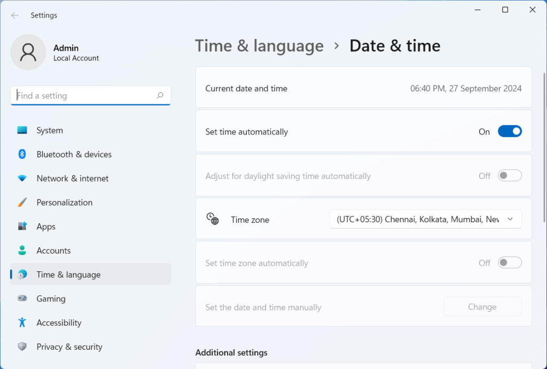This screenshot has height=369, width=547.
Task: Click the vertical scrollbar on right edge
Action: pyautogui.click(x=544, y=146)
